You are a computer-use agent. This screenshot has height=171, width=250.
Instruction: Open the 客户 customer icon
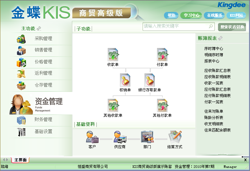(x=92, y=137)
